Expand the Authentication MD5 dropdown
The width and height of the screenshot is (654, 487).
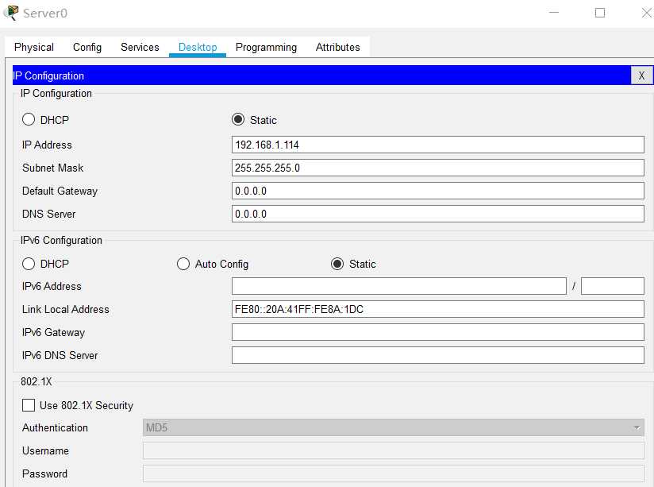(394, 427)
